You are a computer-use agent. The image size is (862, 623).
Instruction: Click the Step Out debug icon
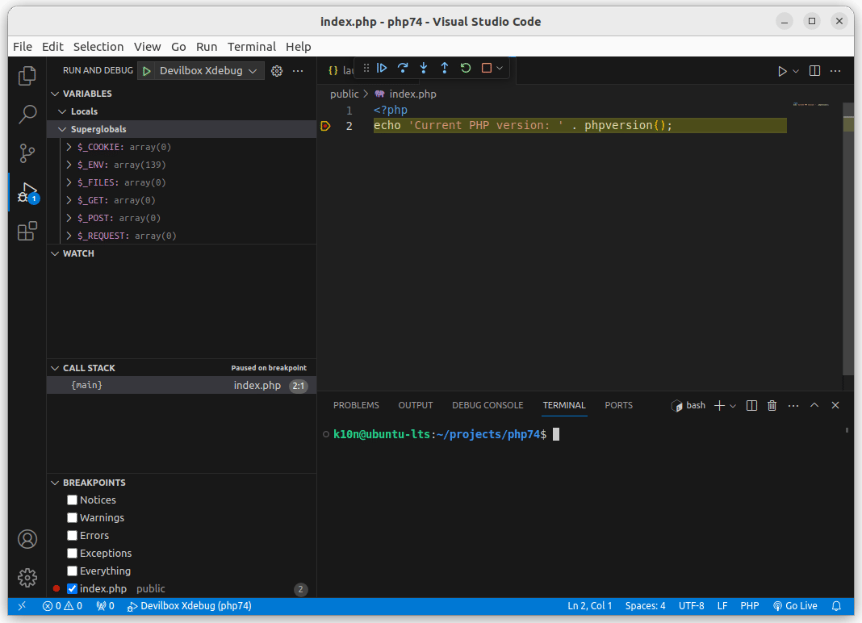pos(444,69)
